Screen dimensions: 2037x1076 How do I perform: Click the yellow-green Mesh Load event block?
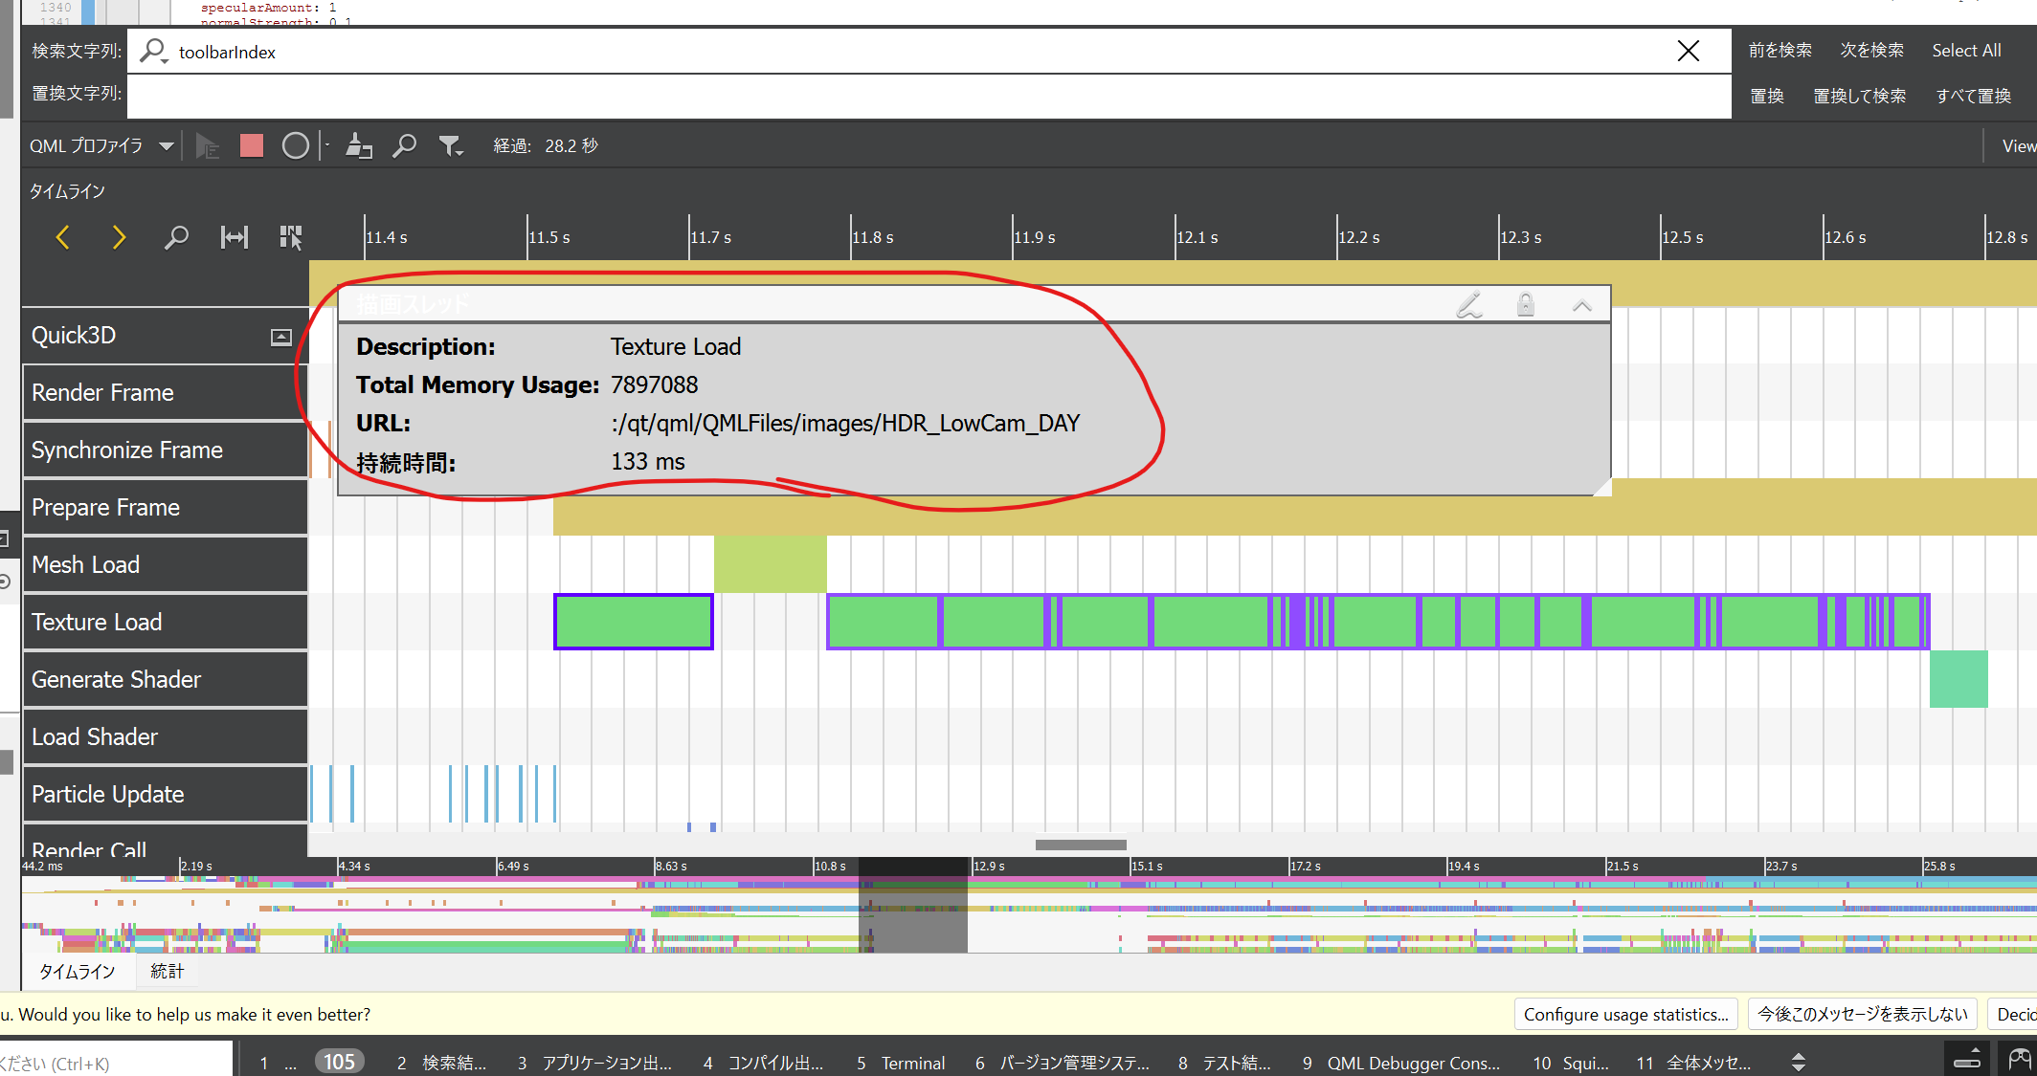point(771,564)
